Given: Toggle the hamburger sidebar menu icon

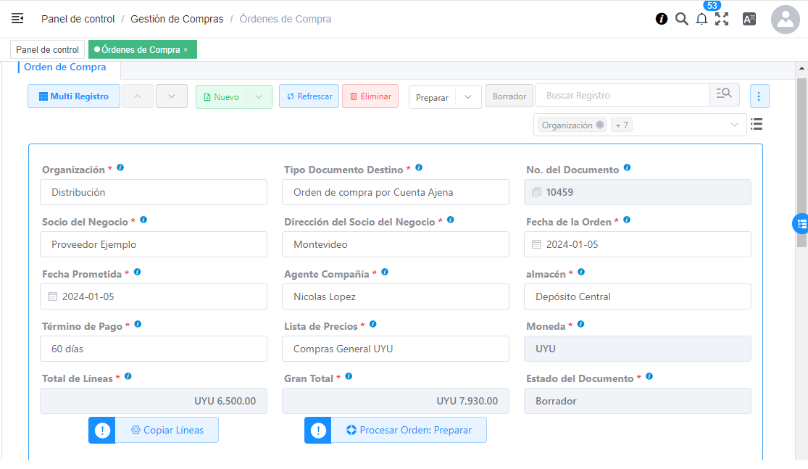Looking at the screenshot, I should tap(17, 19).
